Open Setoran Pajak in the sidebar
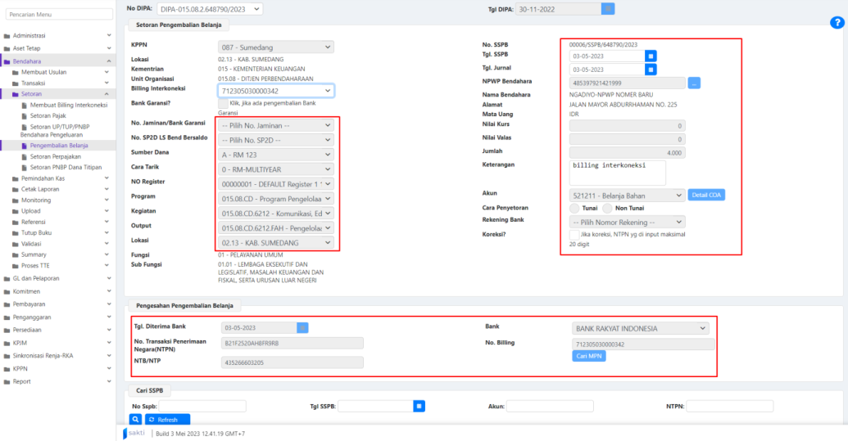Image resolution: width=848 pixels, height=441 pixels. coord(47,116)
